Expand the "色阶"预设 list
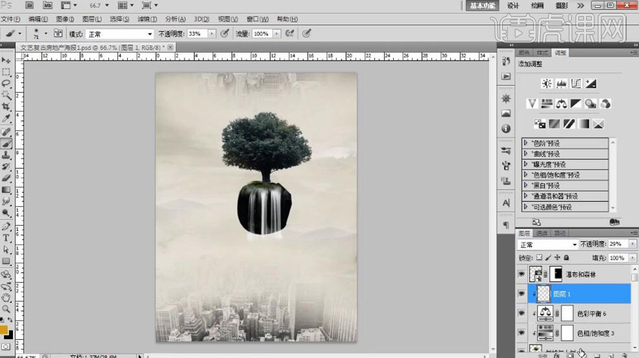The image size is (639, 358). (525, 143)
